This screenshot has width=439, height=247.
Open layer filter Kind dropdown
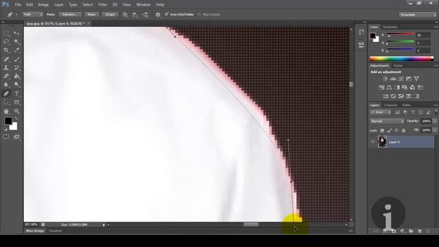click(381, 113)
